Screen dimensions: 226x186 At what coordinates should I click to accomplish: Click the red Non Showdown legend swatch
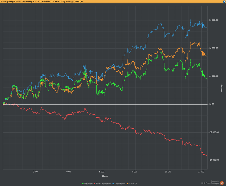tap(95, 184)
